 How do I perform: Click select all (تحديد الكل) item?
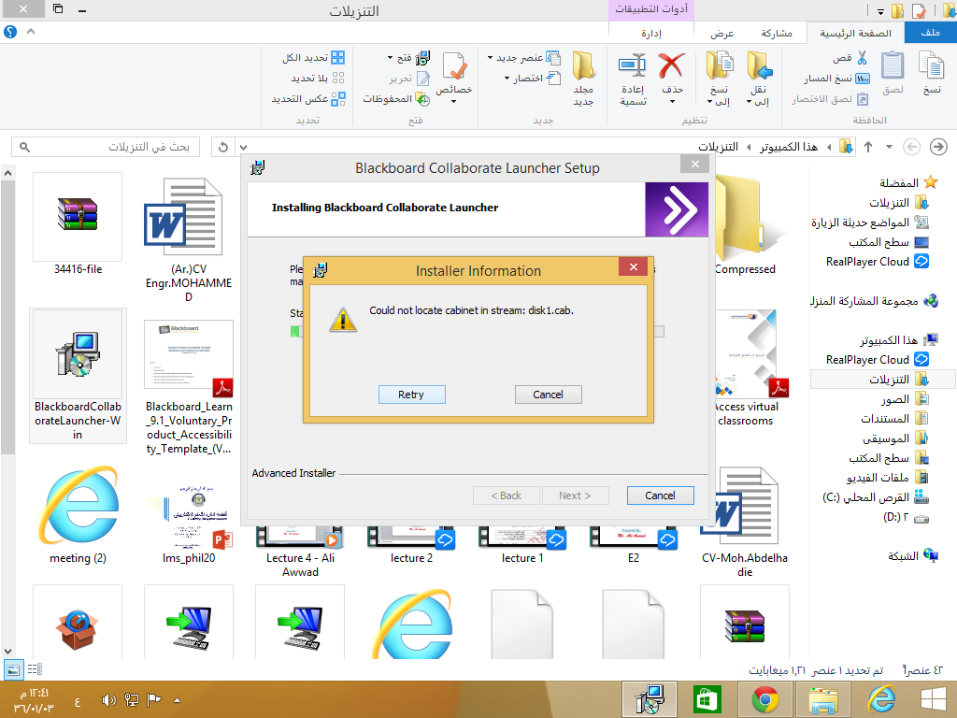tap(314, 57)
